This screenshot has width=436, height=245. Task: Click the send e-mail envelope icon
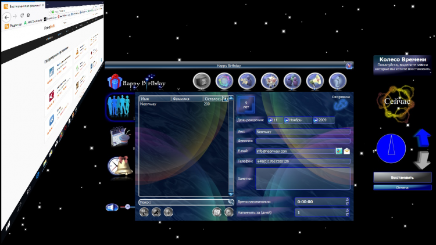click(x=346, y=151)
